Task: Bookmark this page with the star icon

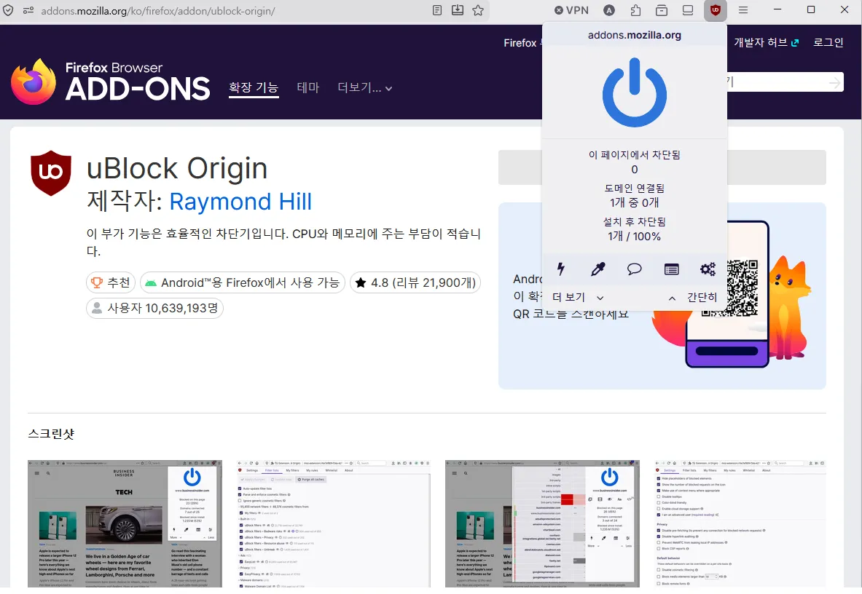Action: (x=478, y=10)
